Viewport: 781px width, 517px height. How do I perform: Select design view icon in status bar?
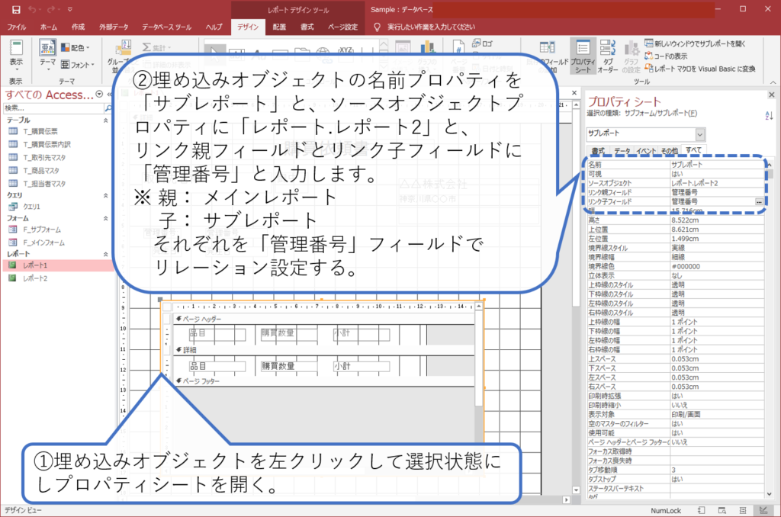pyautogui.click(x=763, y=511)
